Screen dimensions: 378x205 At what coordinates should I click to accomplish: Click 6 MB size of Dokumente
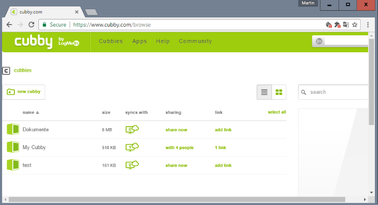107,130
